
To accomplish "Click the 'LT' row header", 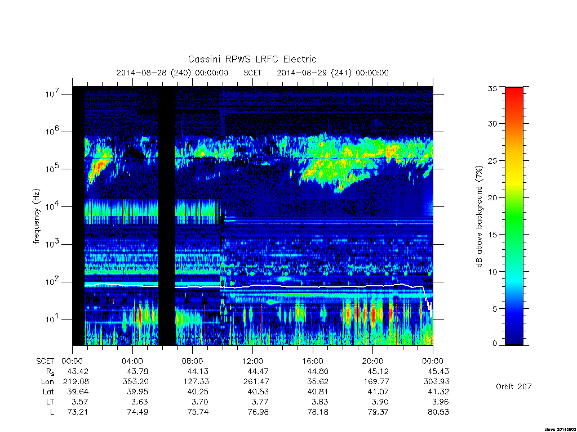I will click(50, 402).
